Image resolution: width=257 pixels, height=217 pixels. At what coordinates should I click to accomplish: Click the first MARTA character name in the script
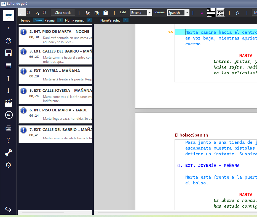246,56
